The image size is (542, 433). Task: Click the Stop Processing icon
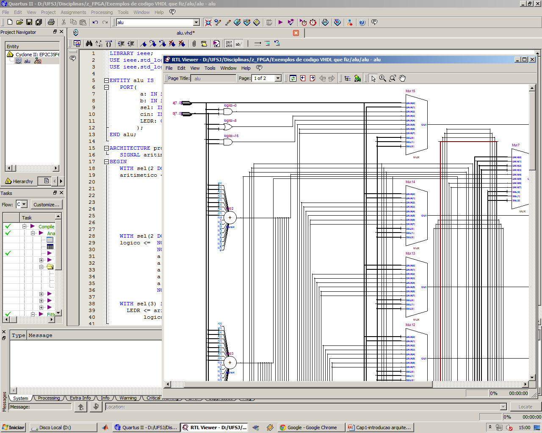pyautogui.click(x=269, y=22)
